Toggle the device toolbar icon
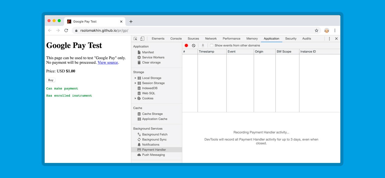 pyautogui.click(x=142, y=39)
